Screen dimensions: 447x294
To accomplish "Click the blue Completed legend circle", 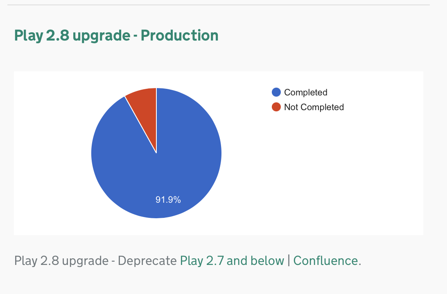I will click(x=276, y=92).
